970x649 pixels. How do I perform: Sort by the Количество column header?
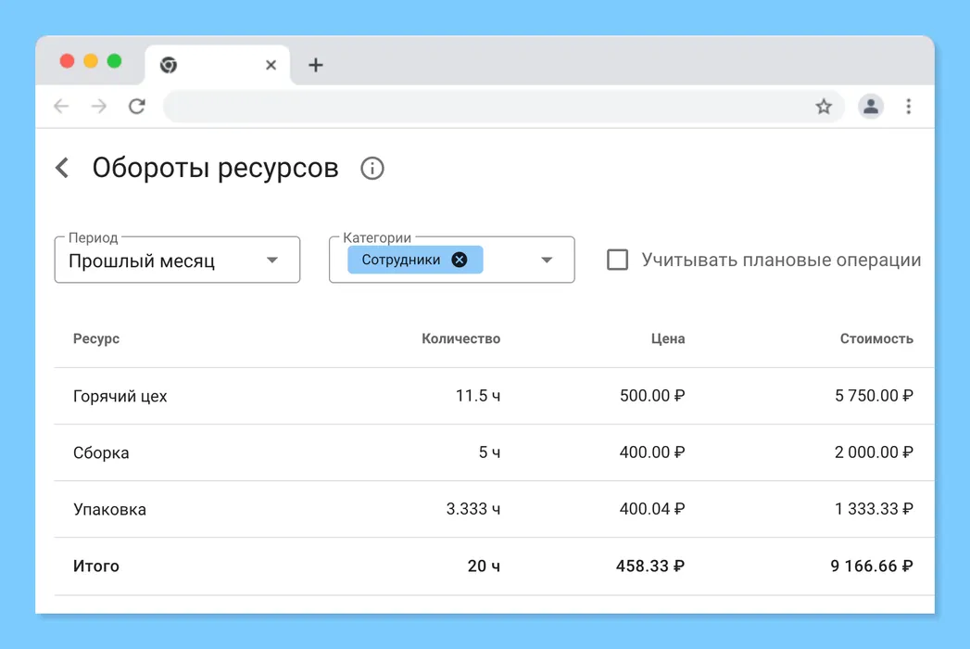point(460,338)
